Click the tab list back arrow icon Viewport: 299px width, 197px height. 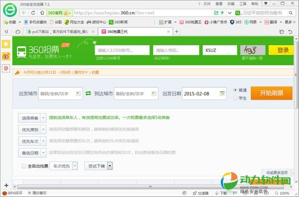pos(6,32)
